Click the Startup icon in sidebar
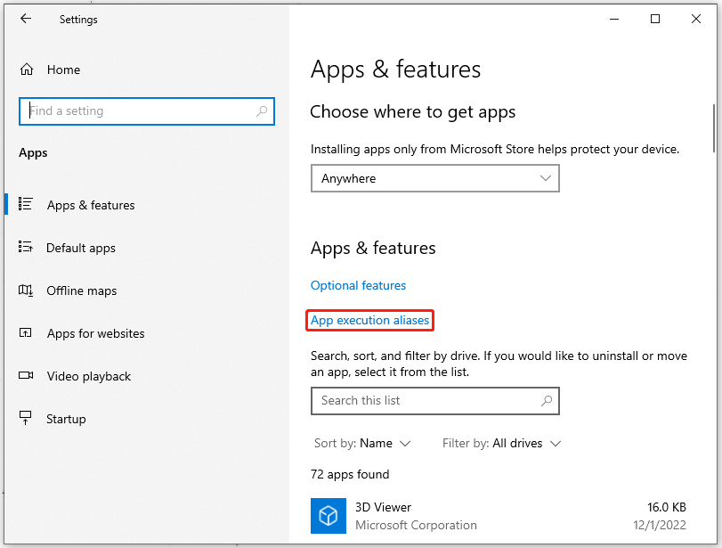This screenshot has height=548, width=722. click(25, 418)
